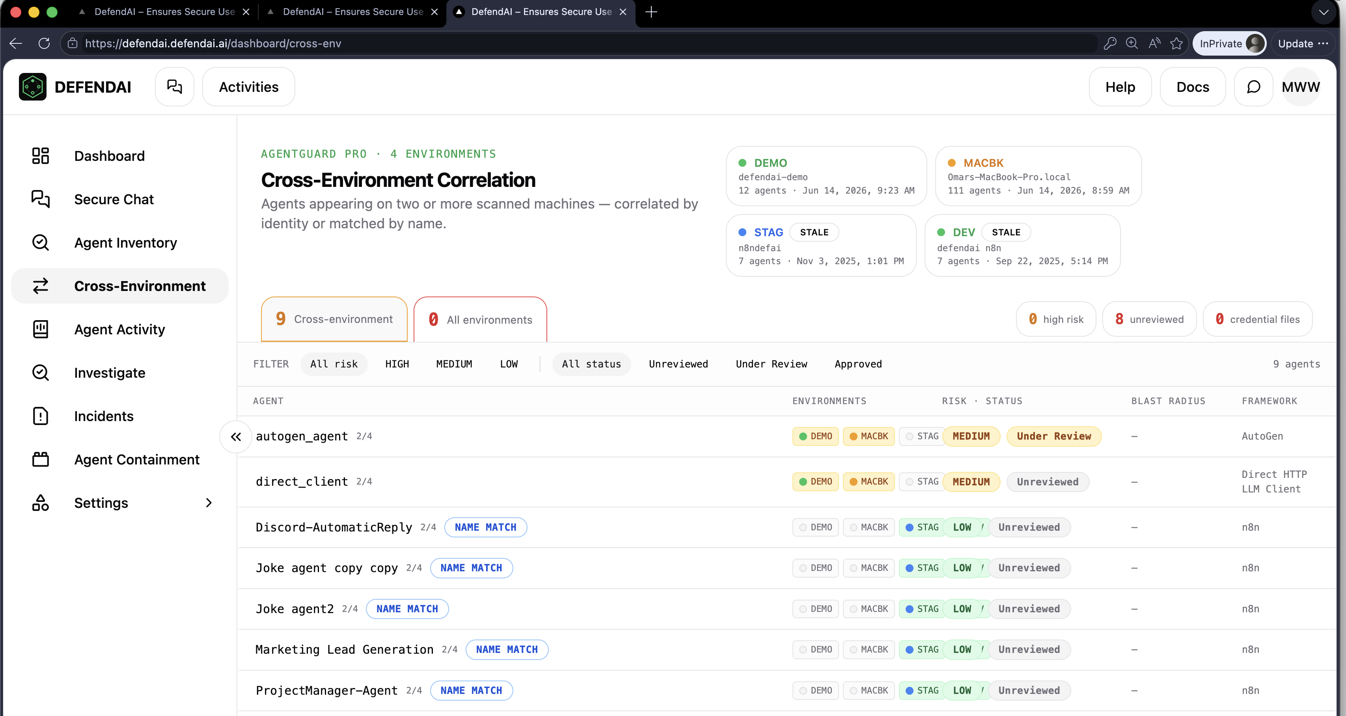This screenshot has width=1346, height=716.
Task: Click MEDIUM badge on direct_client row
Action: (971, 481)
